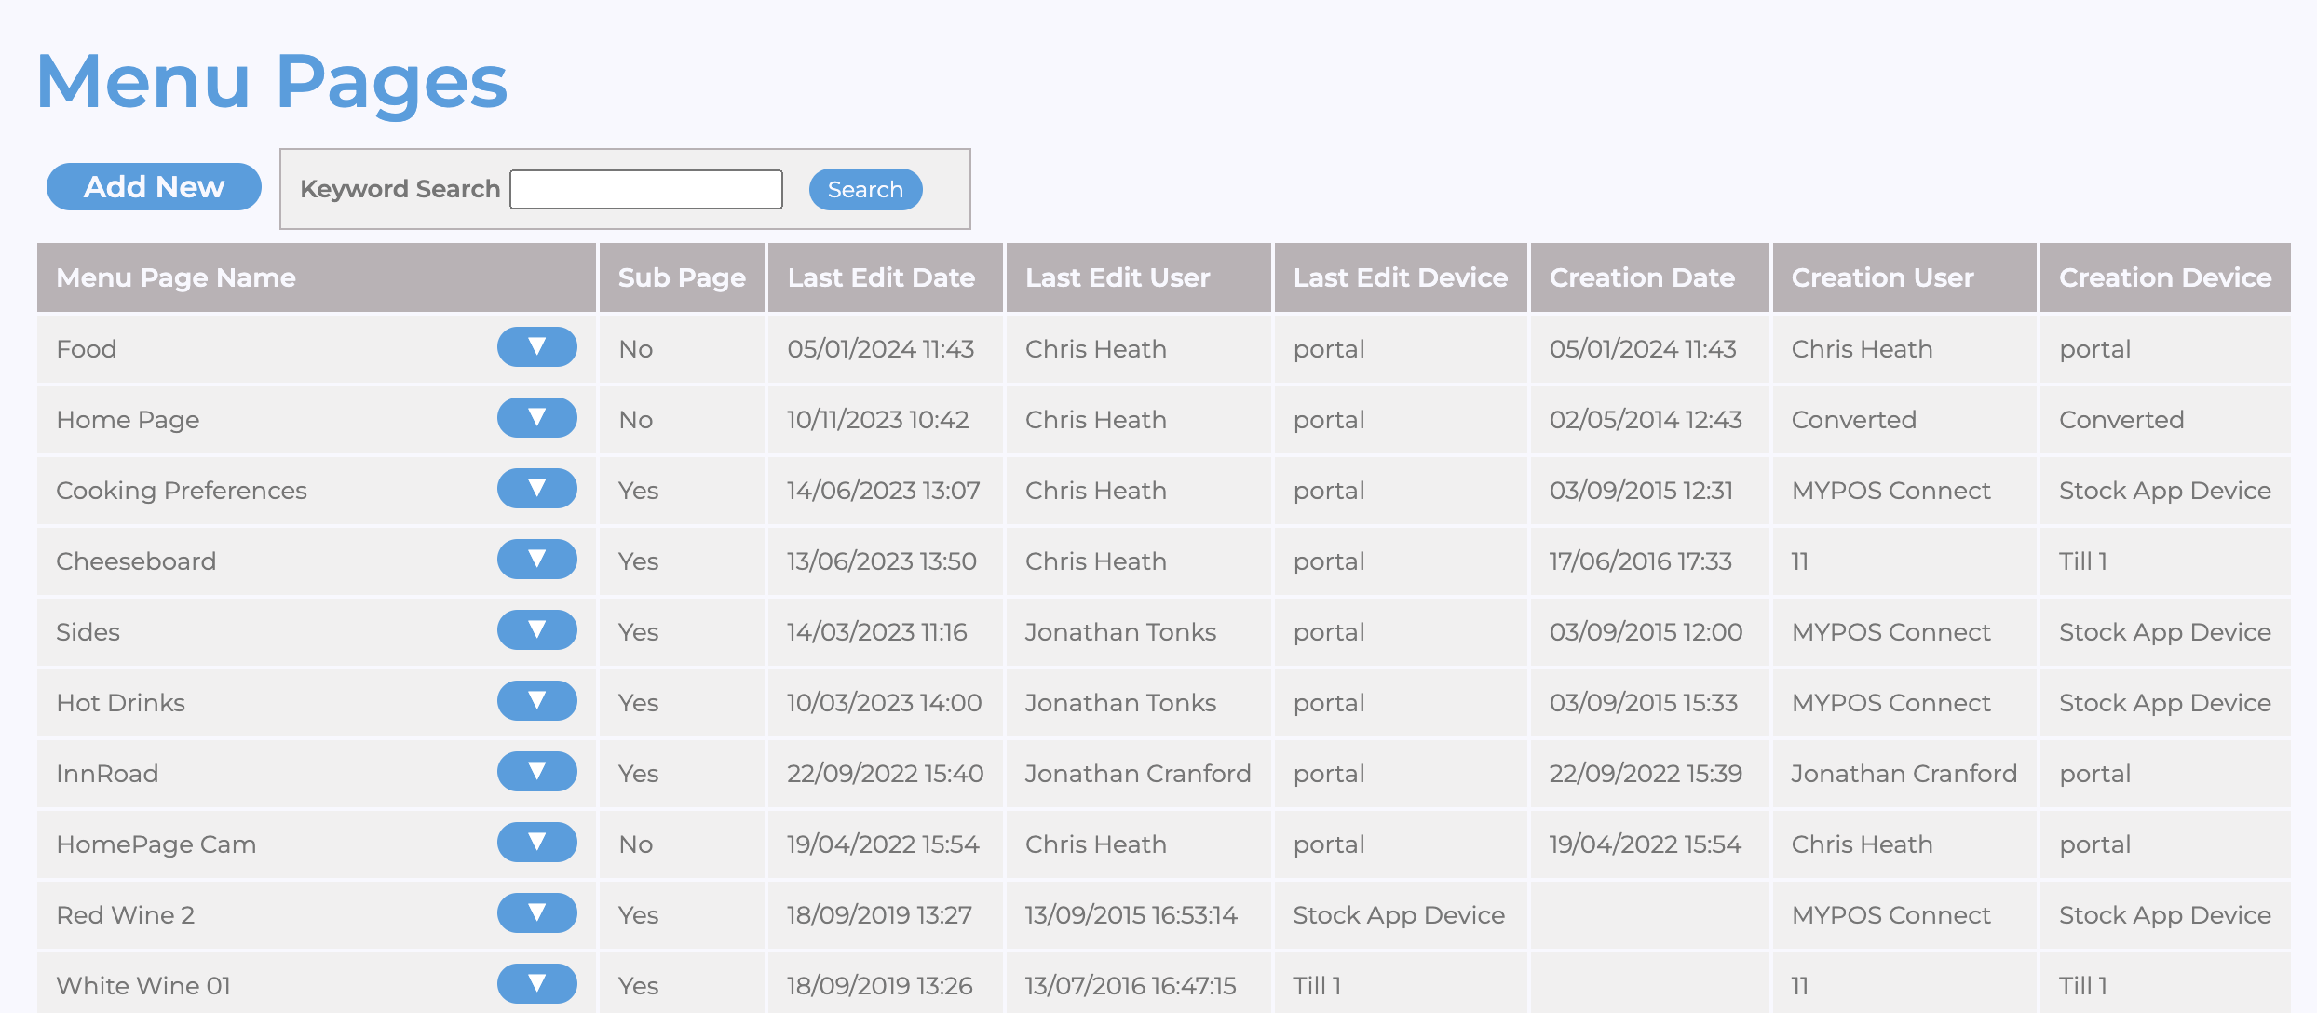Expand the Red Wine 2 dropdown
Image resolution: width=2317 pixels, height=1013 pixels.
tap(537, 913)
